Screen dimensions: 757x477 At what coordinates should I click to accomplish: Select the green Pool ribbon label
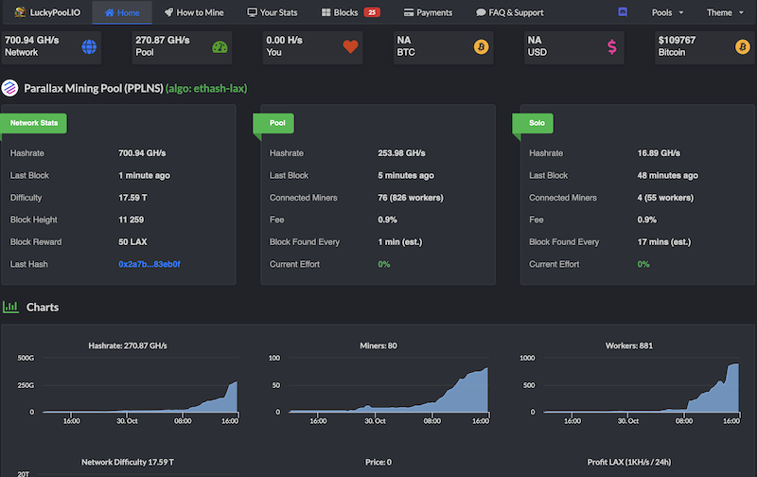coord(273,123)
